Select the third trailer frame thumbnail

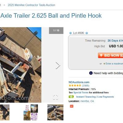tap(55, 112)
